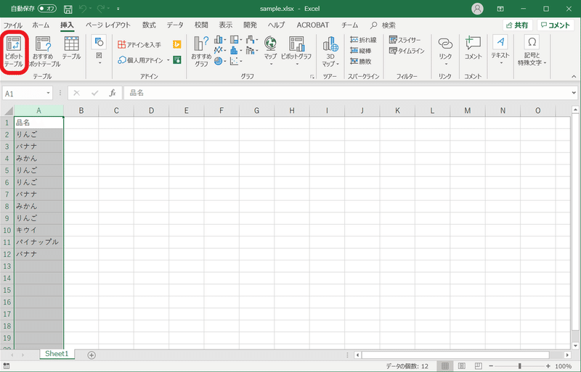
Task: Switch to the ホーム (Home) tab
Action: click(41, 25)
